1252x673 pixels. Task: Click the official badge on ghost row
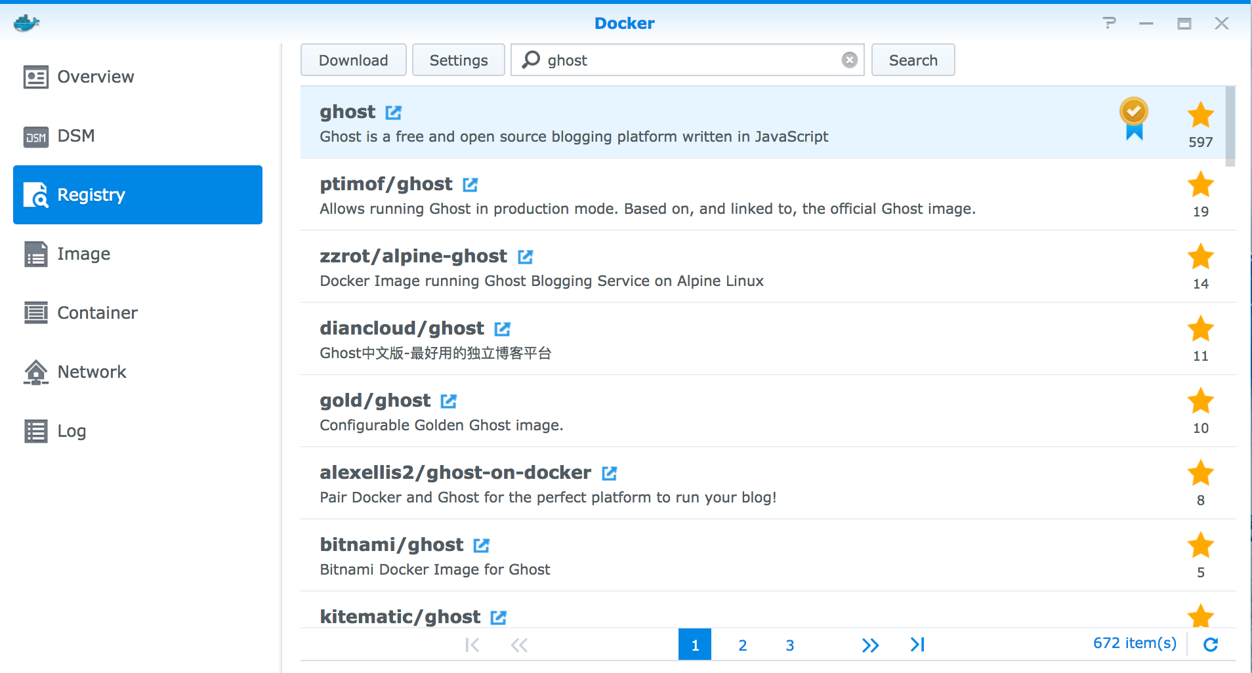(x=1134, y=119)
